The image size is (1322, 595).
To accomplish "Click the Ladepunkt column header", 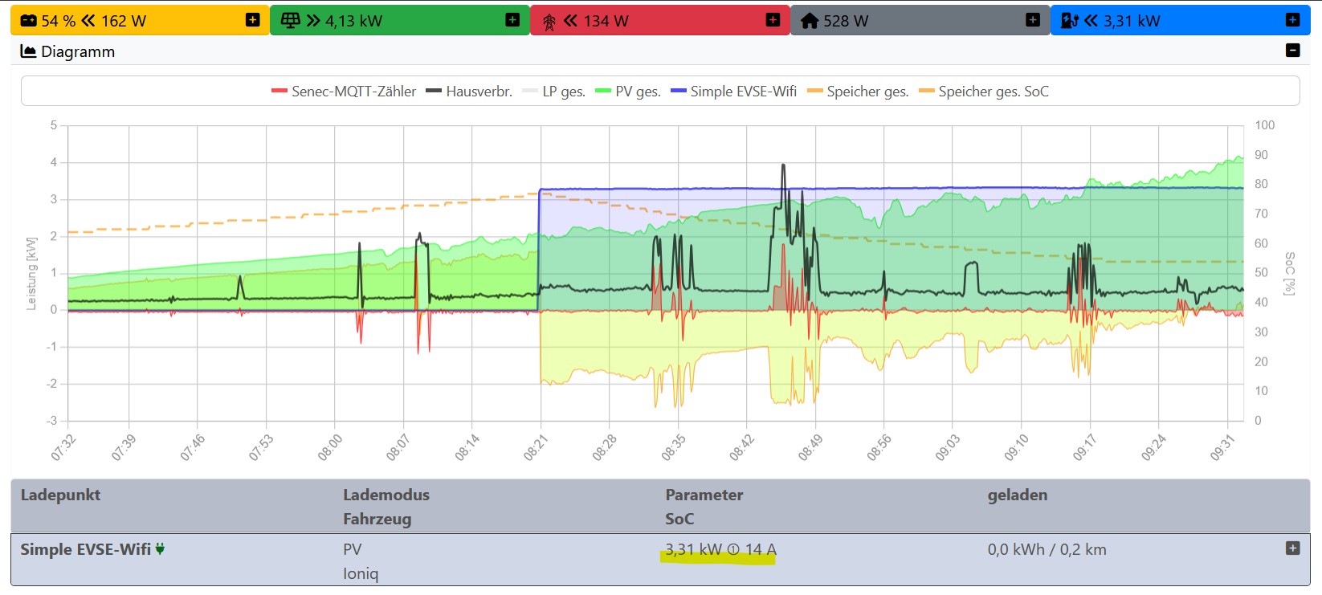I will click(x=60, y=495).
